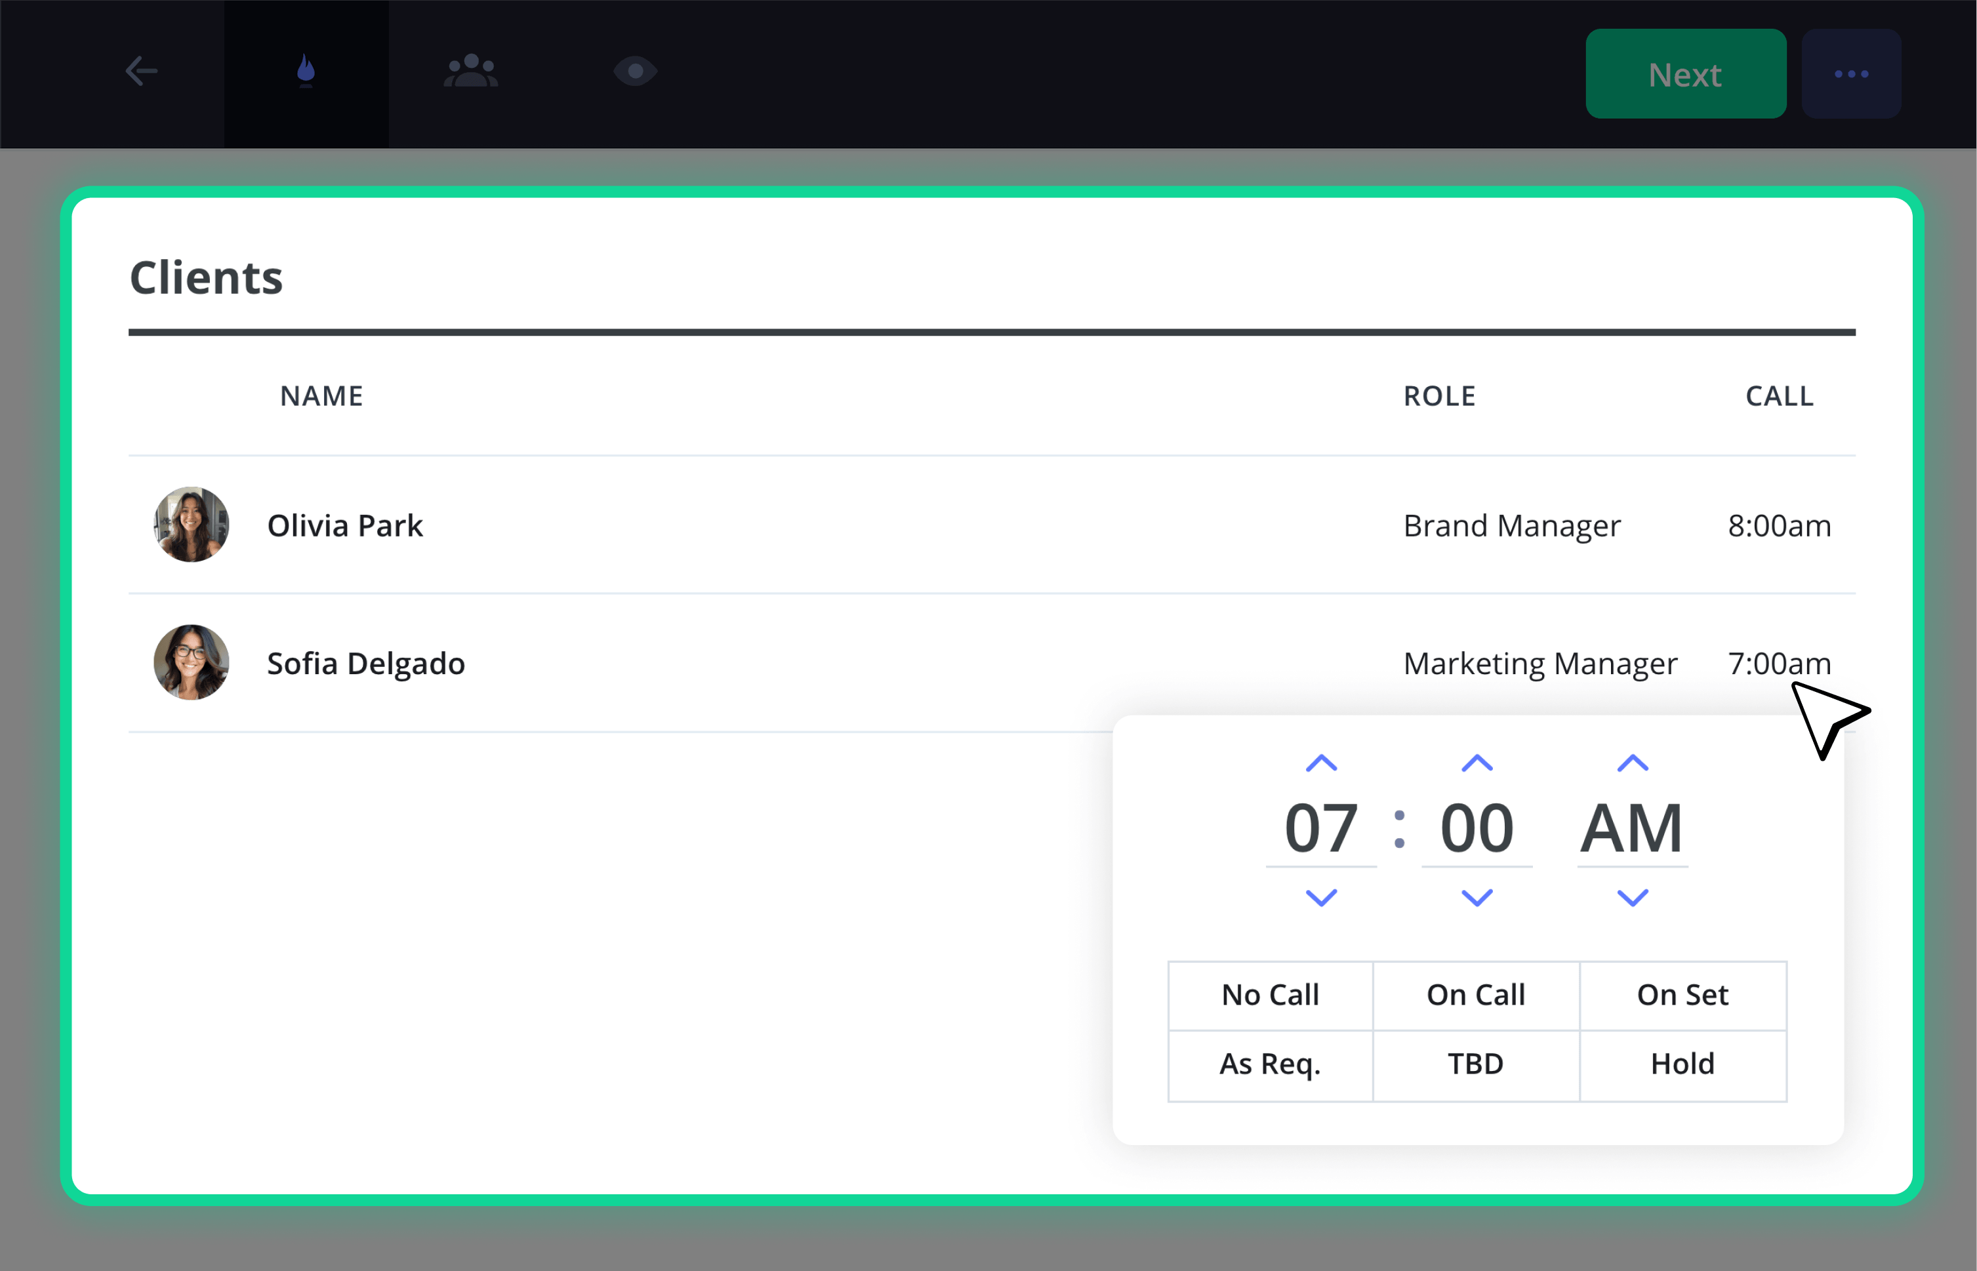
Task: Click the back arrow icon
Action: 141,71
